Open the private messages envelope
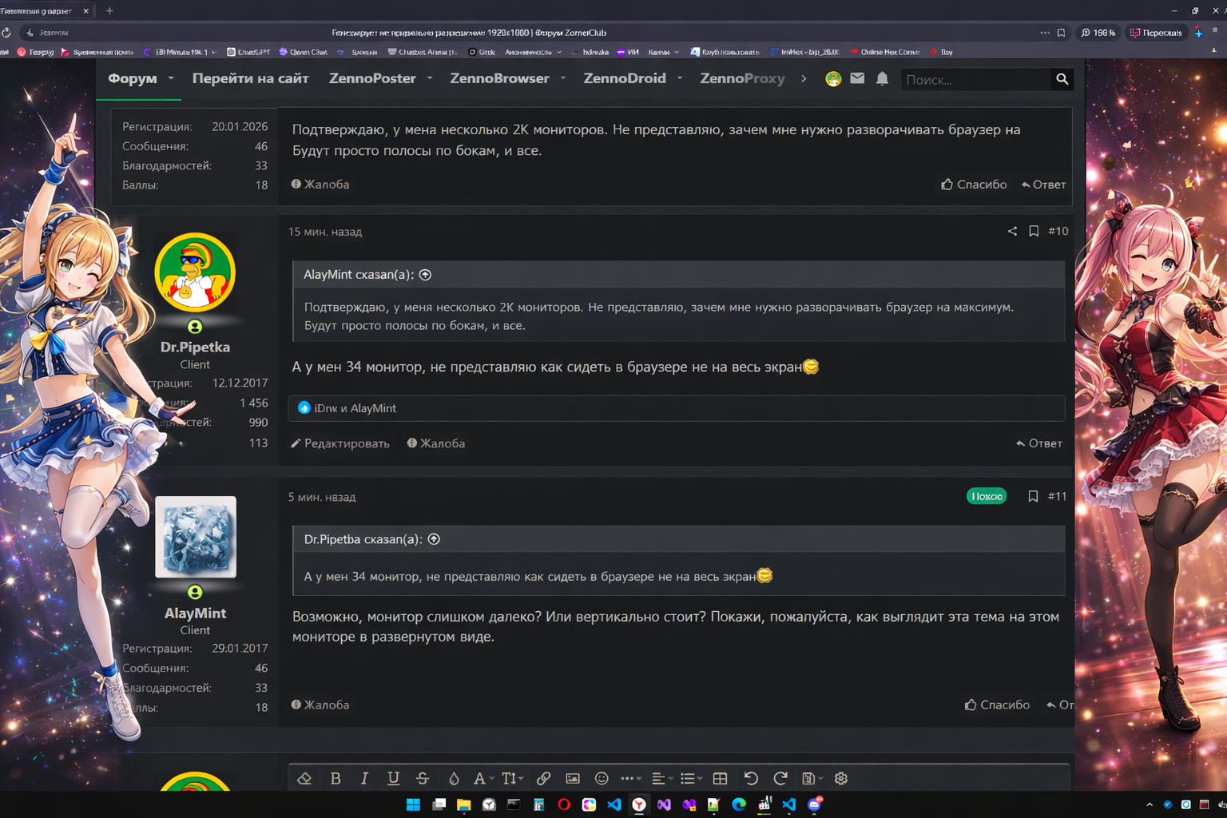The image size is (1227, 818). click(x=857, y=78)
